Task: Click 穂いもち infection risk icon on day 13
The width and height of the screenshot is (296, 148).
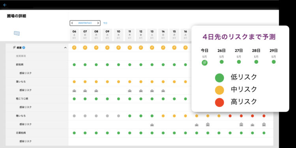Action: coord(152,125)
